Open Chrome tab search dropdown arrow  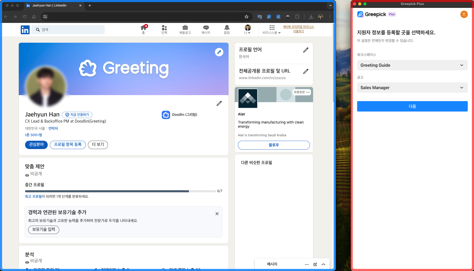[331, 5]
